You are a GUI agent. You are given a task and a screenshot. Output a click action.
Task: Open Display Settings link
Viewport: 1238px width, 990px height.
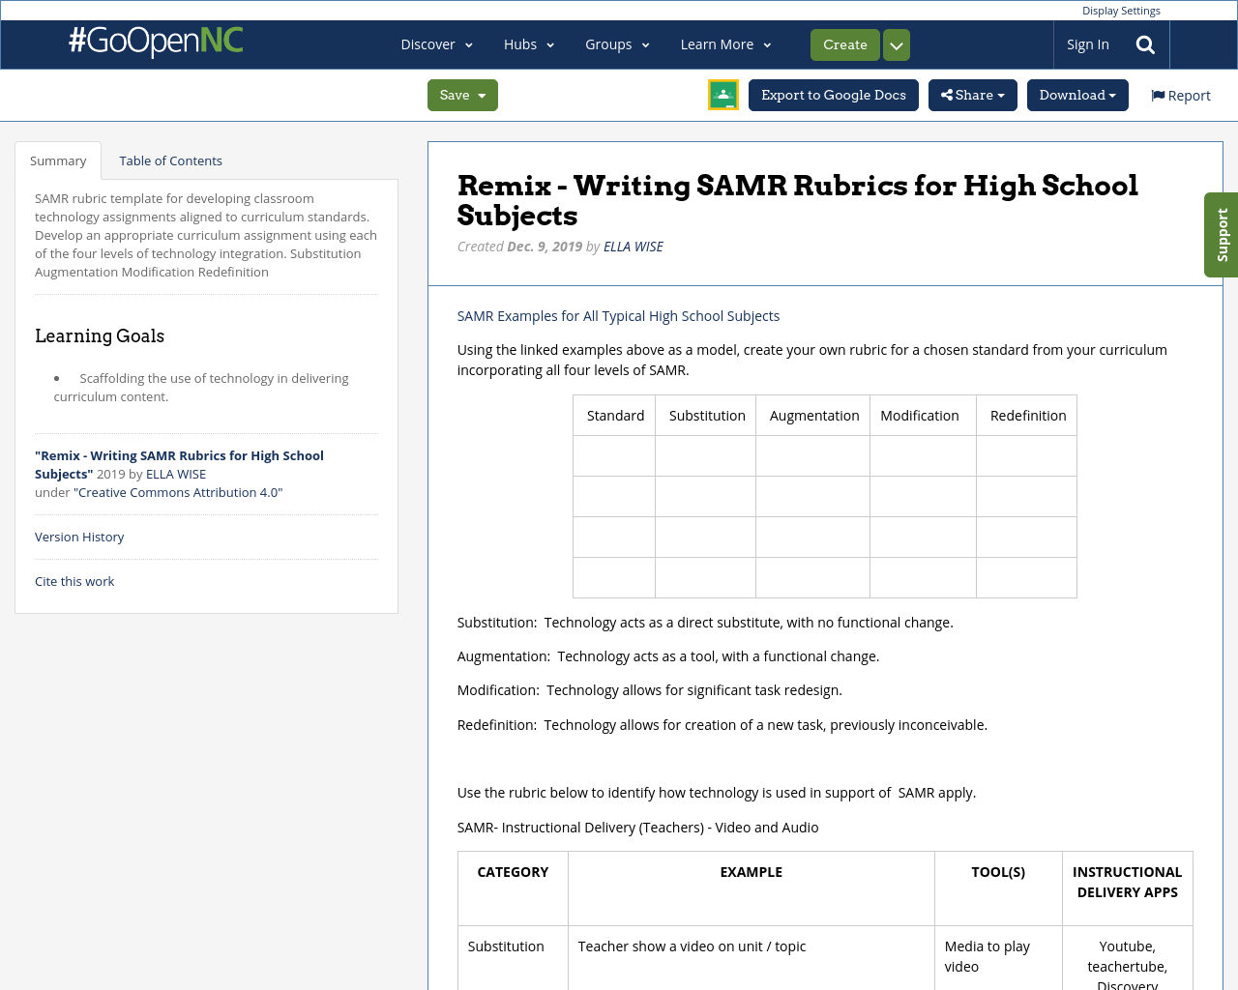[x=1120, y=11]
